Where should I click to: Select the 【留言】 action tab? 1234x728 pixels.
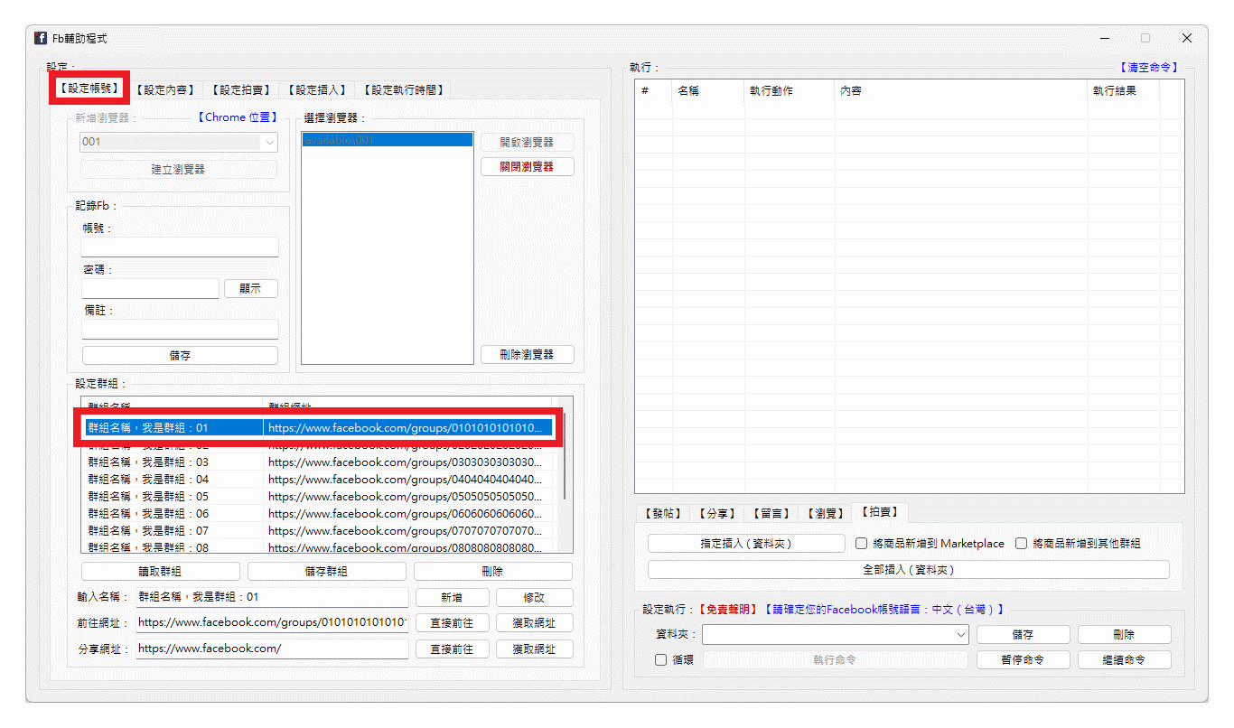(771, 513)
